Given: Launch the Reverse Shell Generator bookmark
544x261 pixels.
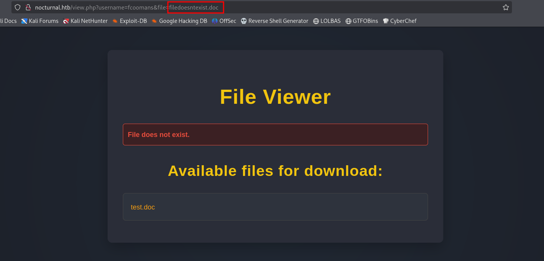Looking at the screenshot, I should click(275, 21).
